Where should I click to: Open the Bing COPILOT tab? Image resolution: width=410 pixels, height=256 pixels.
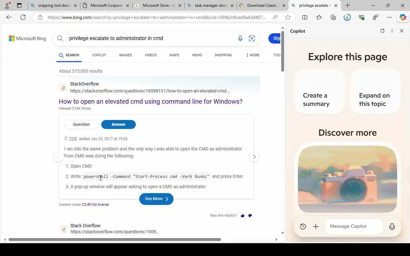coord(99,55)
